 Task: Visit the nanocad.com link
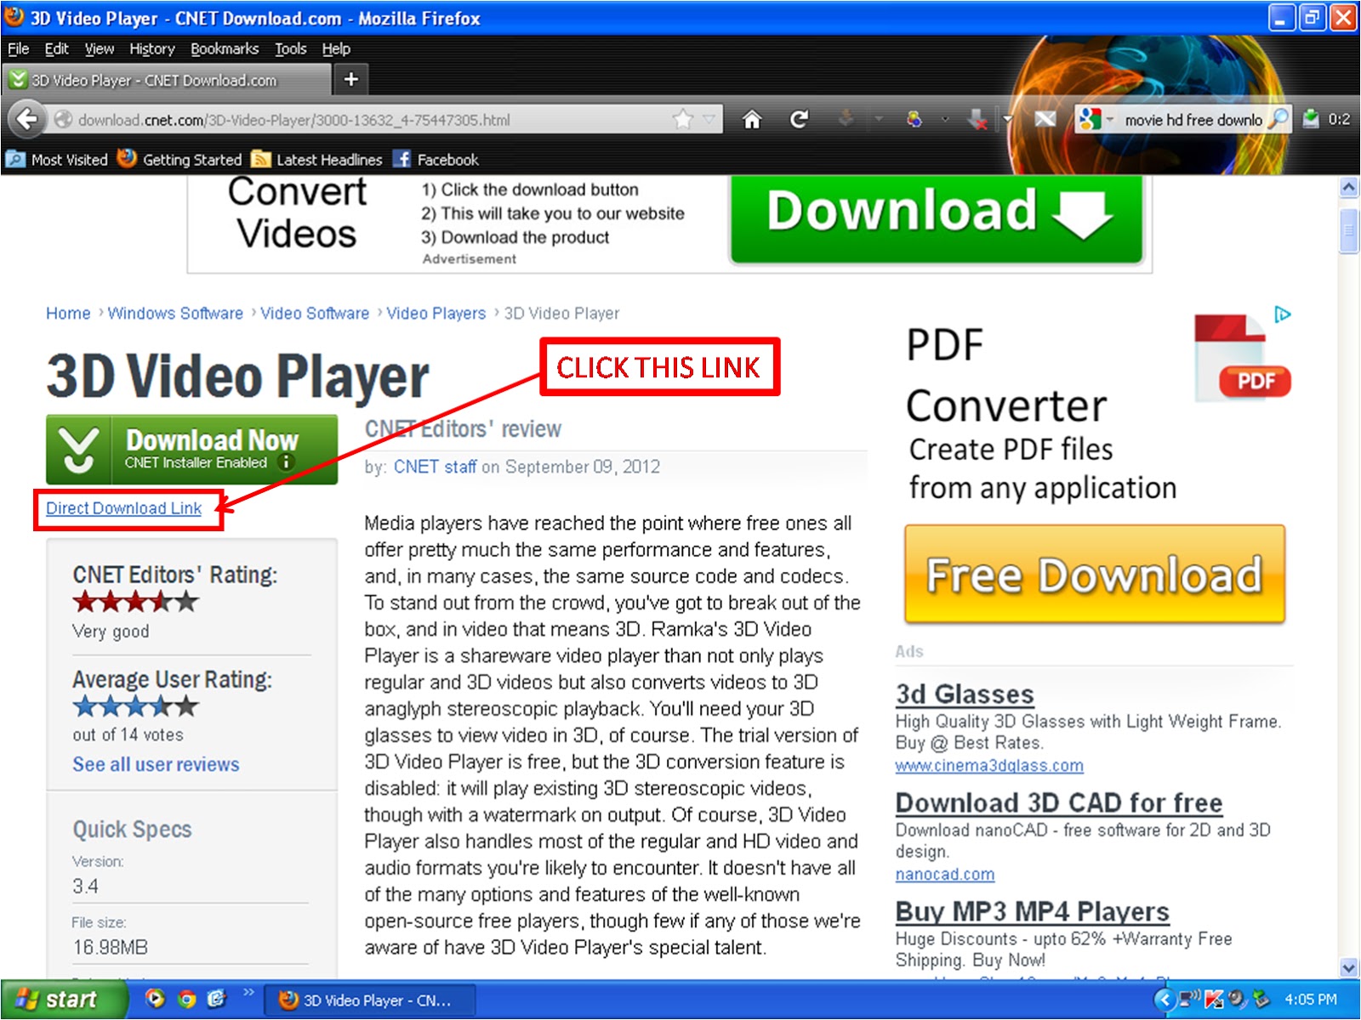pos(945,874)
